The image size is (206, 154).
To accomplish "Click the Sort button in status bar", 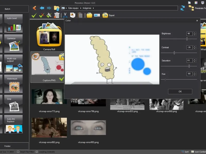I will [185, 152].
